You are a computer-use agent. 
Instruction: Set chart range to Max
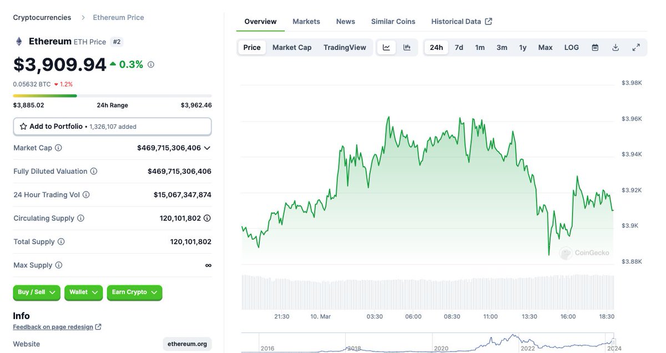pos(546,47)
